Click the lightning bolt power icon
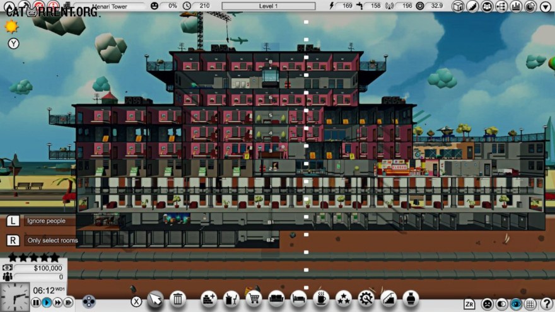This screenshot has width=555, height=312. [332, 6]
